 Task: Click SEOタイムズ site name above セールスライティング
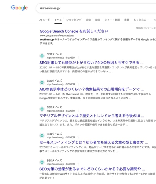tap(54, 134)
